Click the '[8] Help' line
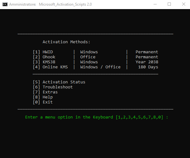The height and width of the screenshot is (158, 190). [43, 97]
